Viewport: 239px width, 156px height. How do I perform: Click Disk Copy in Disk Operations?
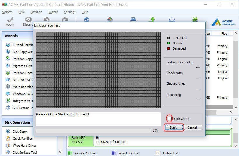(20, 132)
